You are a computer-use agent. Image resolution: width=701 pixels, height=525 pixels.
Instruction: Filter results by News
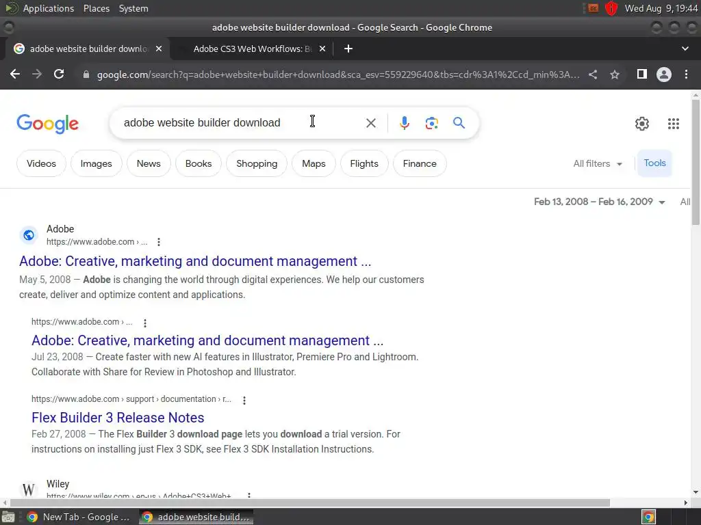pos(149,164)
